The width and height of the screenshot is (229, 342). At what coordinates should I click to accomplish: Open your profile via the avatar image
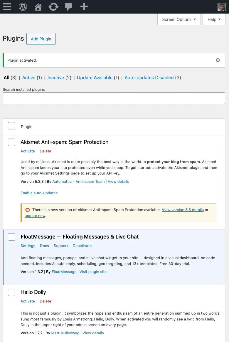pyautogui.click(x=222, y=6)
